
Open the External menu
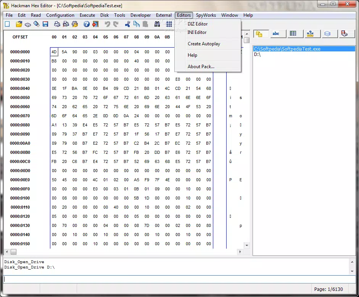coord(164,15)
